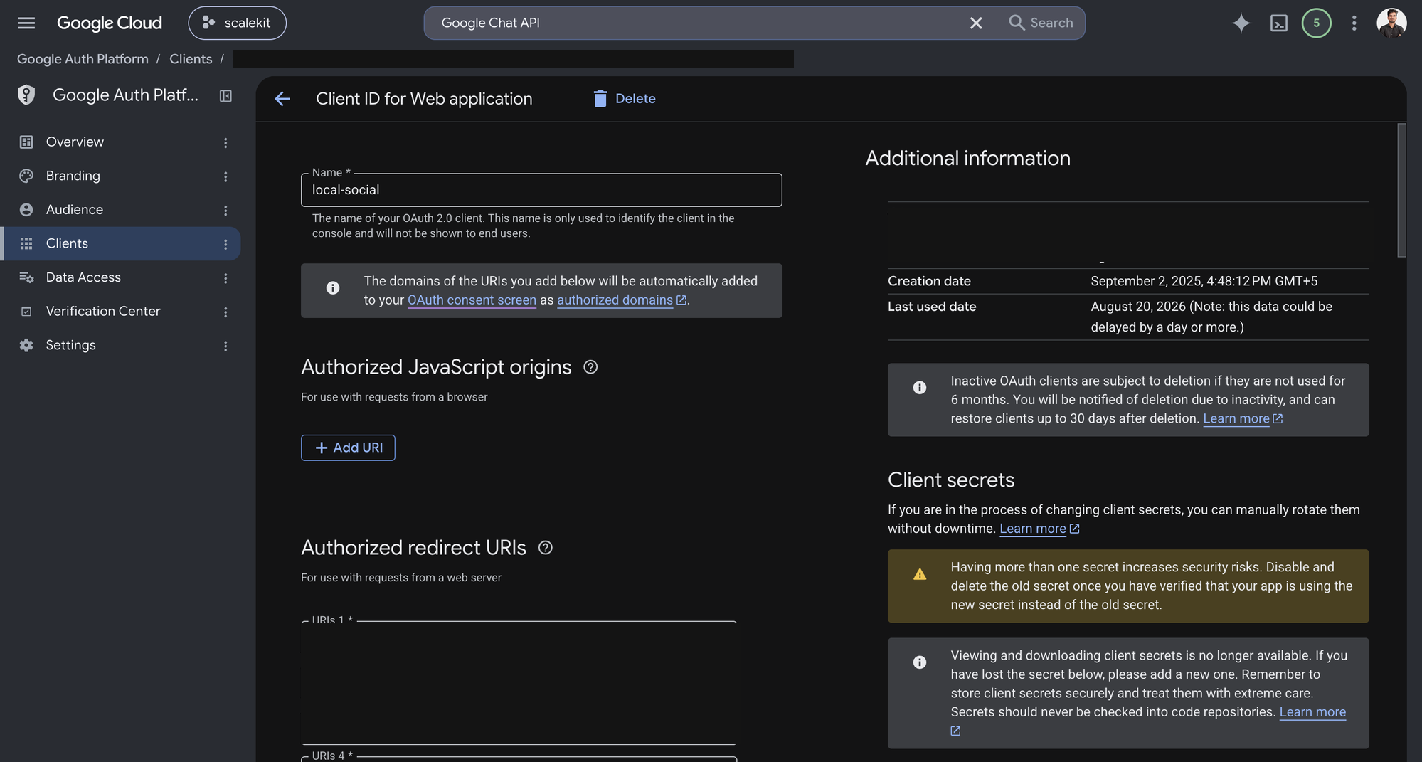The height and width of the screenshot is (762, 1422).
Task: Open Branding in the sidebar
Action: click(x=73, y=176)
